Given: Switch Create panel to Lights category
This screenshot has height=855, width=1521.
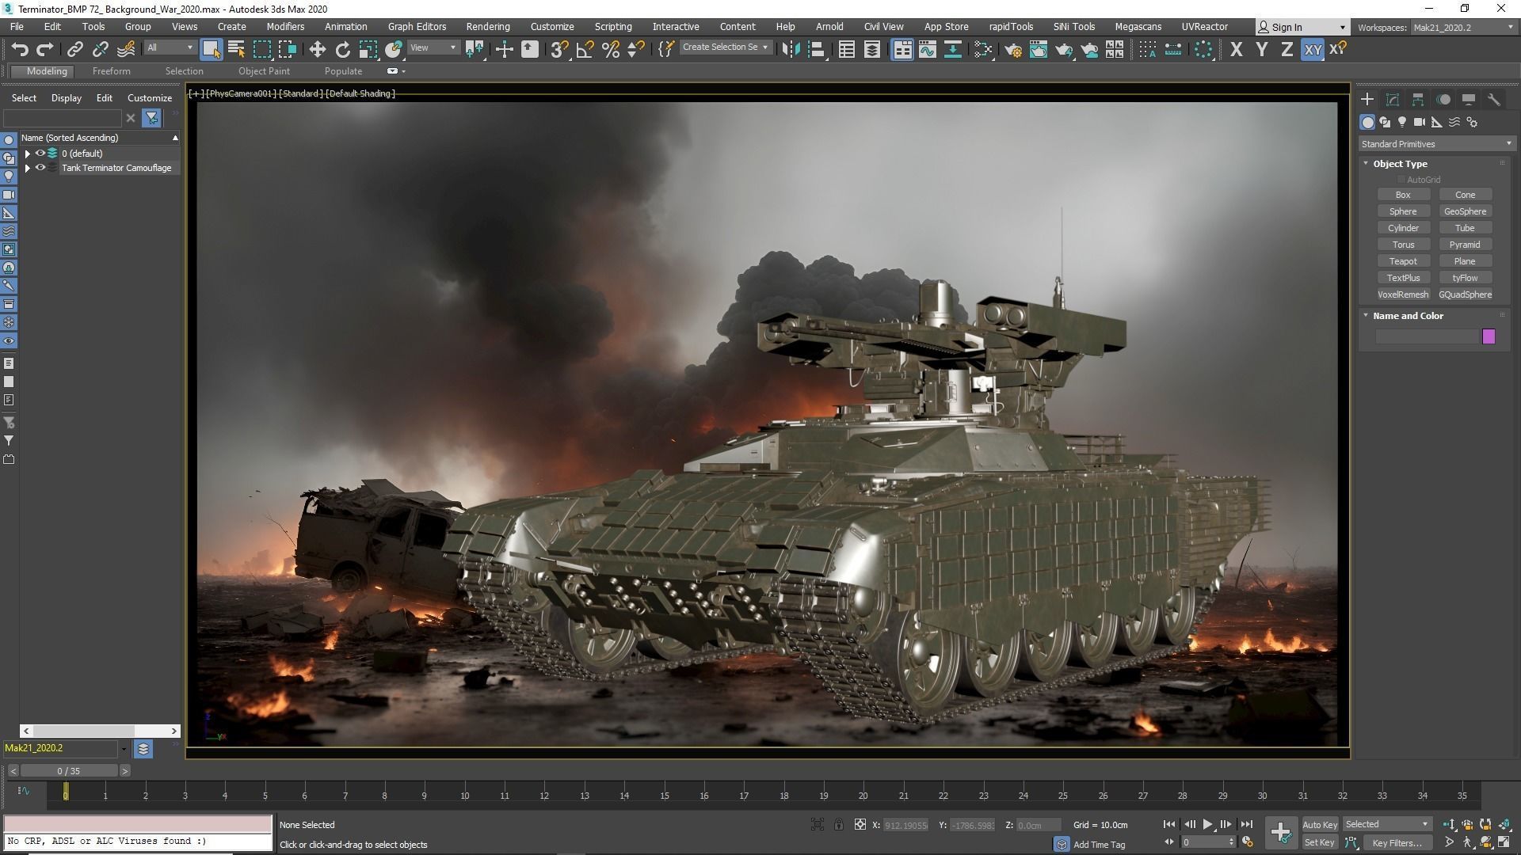Looking at the screenshot, I should tap(1402, 122).
